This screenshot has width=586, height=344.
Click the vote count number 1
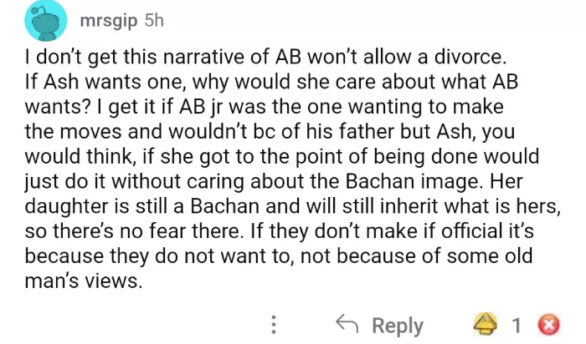point(517,325)
